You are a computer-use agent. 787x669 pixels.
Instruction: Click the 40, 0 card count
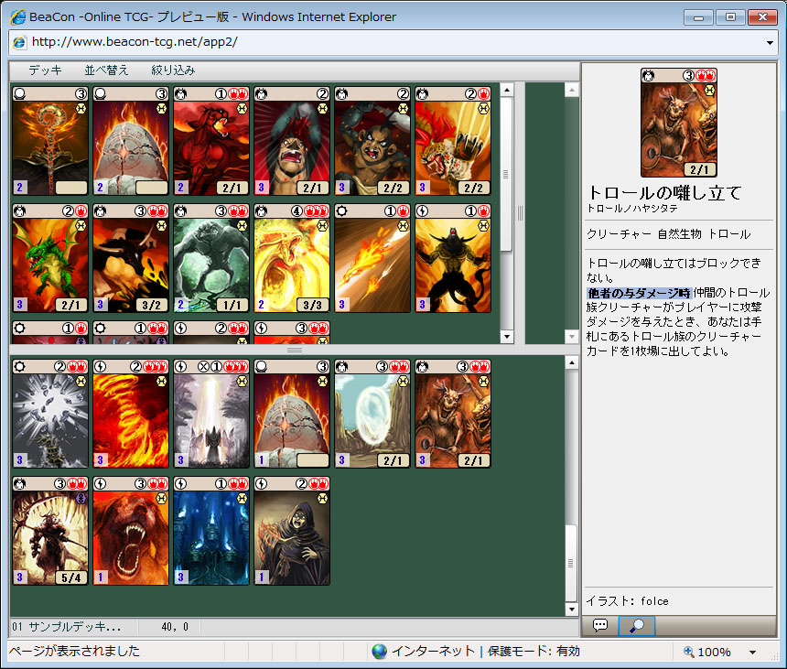tap(175, 627)
